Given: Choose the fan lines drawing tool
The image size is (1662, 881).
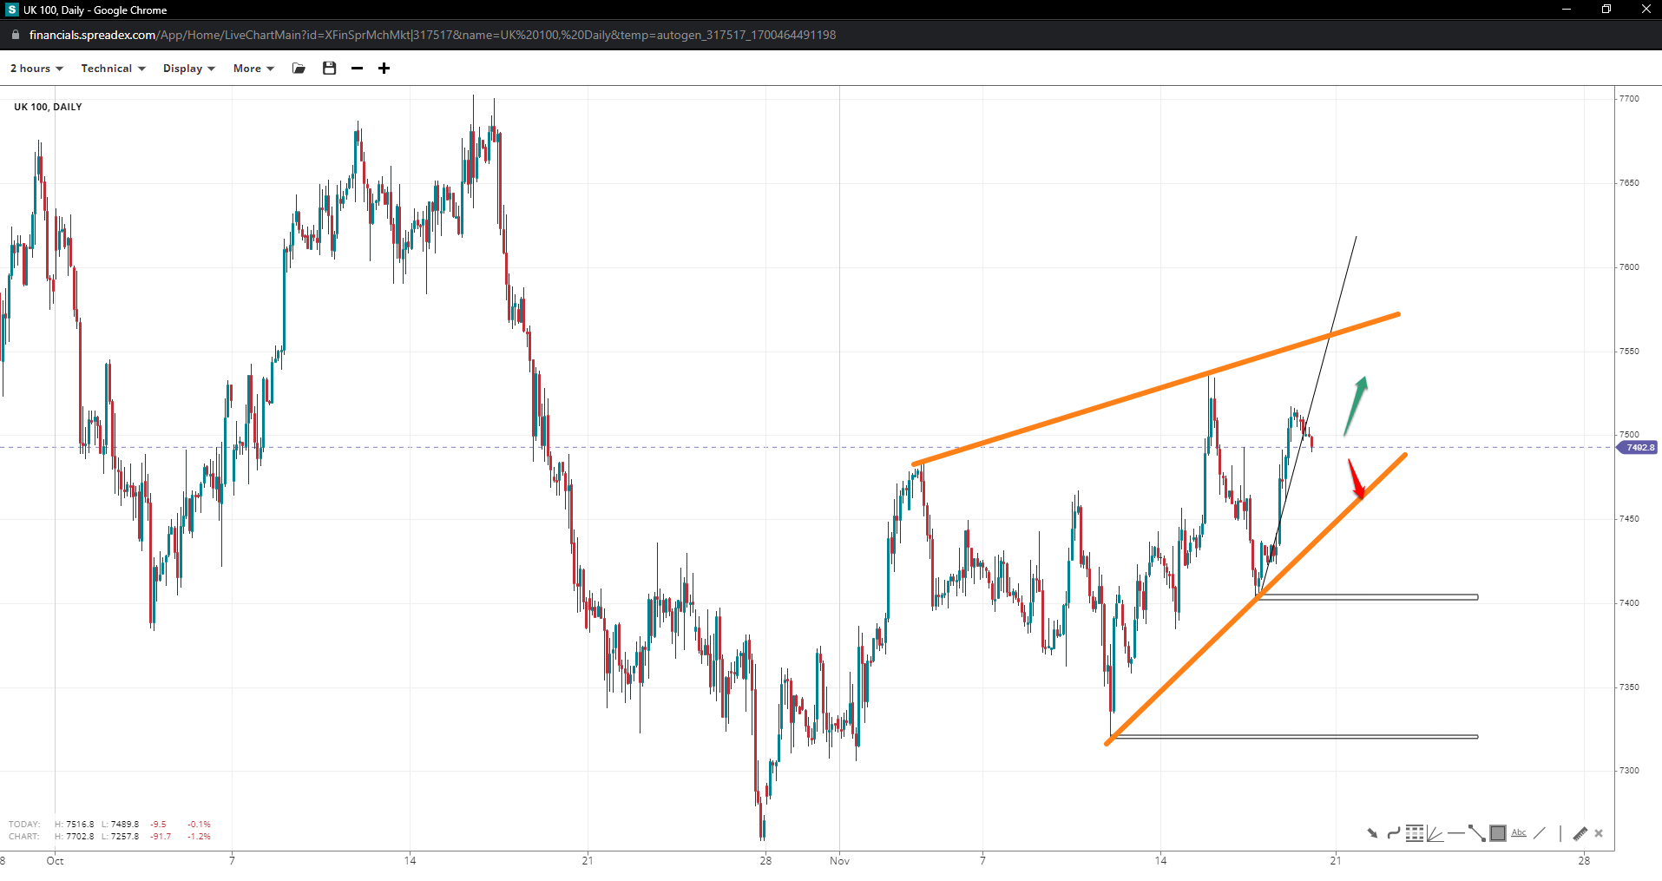Looking at the screenshot, I should click(x=1435, y=833).
